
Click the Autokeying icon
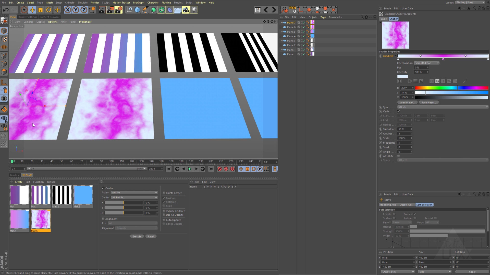[226, 169]
